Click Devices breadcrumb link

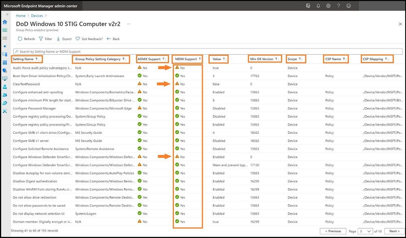[x=37, y=16]
